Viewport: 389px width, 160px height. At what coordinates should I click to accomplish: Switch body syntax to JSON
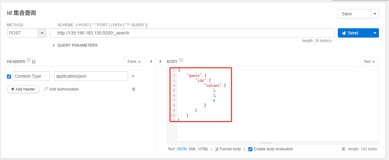[181, 149]
